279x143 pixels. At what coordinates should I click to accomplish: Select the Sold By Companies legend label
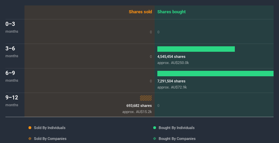point(50,139)
